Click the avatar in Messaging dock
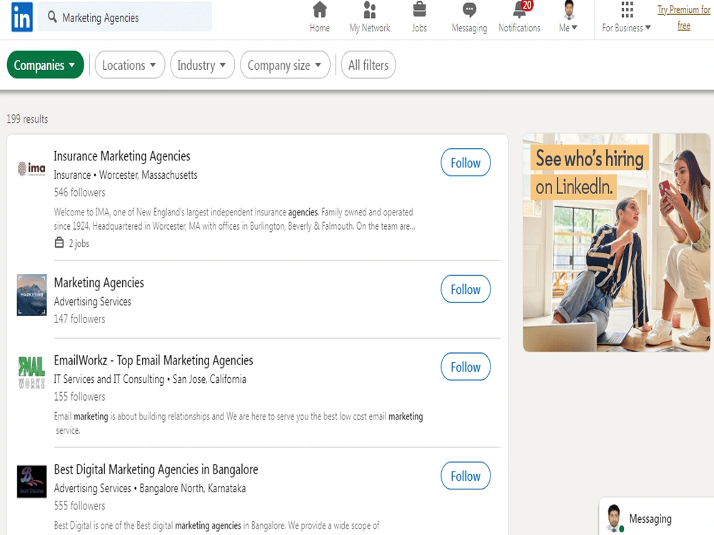Image resolution: width=714 pixels, height=535 pixels. [x=615, y=519]
